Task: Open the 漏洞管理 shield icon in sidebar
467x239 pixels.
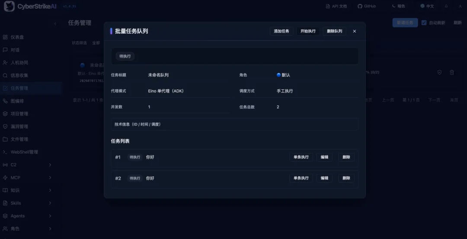Action: pyautogui.click(x=5, y=126)
